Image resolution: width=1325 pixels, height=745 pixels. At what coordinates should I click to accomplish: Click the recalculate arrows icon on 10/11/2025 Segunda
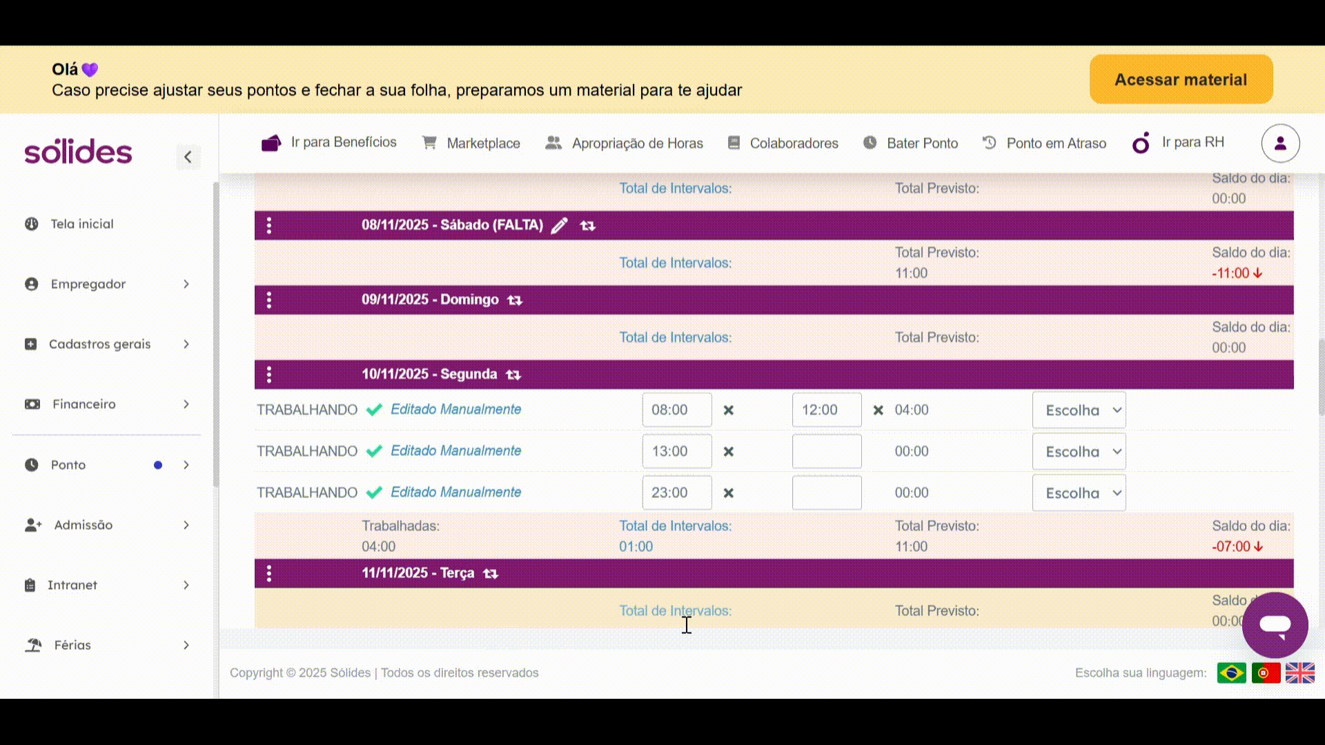tap(513, 375)
